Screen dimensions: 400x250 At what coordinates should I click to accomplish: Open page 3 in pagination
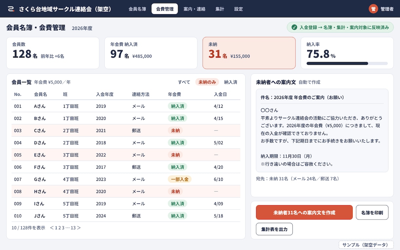[63, 228]
